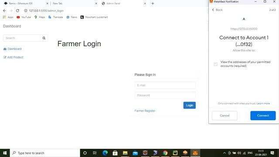Open Task View on the taskbar

(95, 153)
